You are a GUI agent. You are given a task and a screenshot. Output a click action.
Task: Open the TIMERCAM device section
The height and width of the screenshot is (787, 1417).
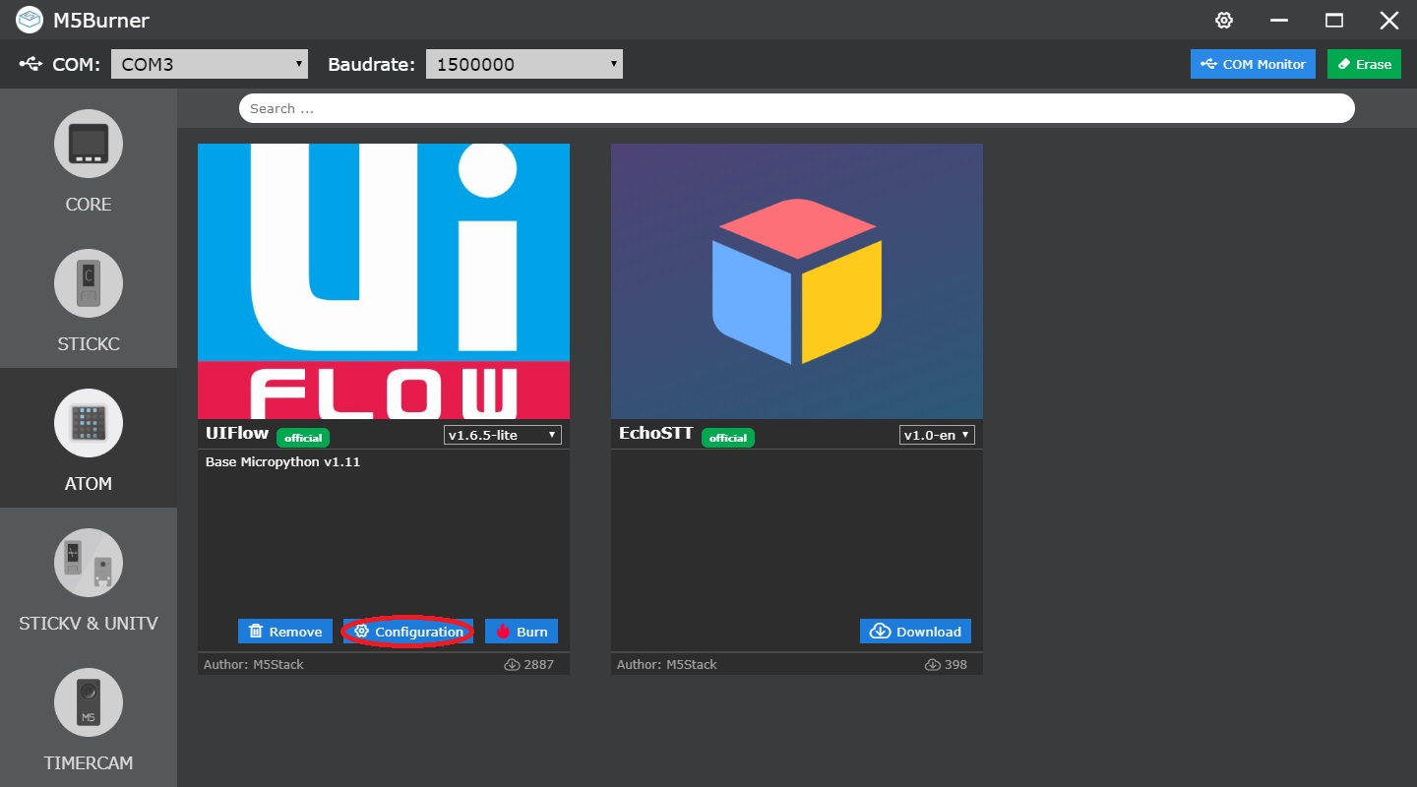click(x=88, y=702)
